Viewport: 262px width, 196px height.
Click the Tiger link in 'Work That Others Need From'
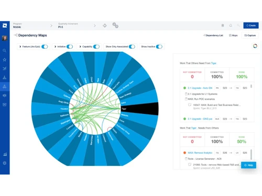(x=214, y=63)
